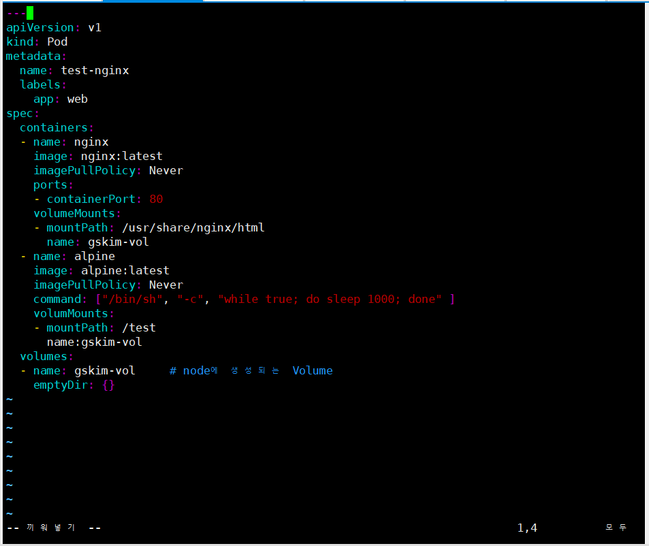Click the 'containerPort' key
Viewport: 649px width, 546px height.
91,199
